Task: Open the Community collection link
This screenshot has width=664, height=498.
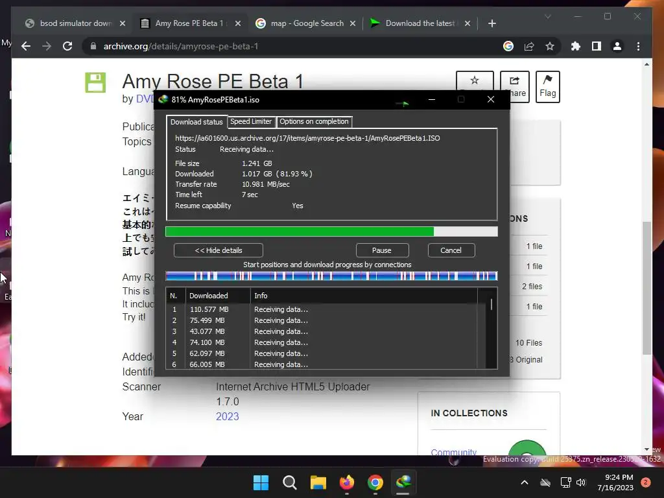Action: tap(453, 451)
